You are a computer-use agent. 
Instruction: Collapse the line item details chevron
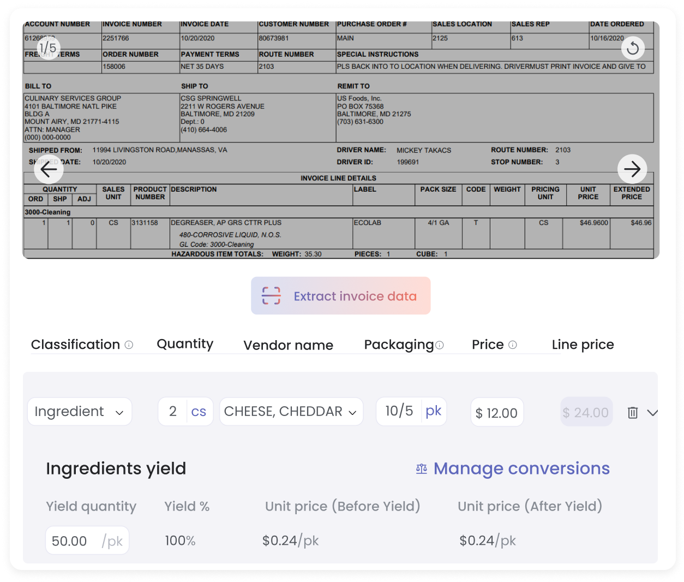[652, 413]
